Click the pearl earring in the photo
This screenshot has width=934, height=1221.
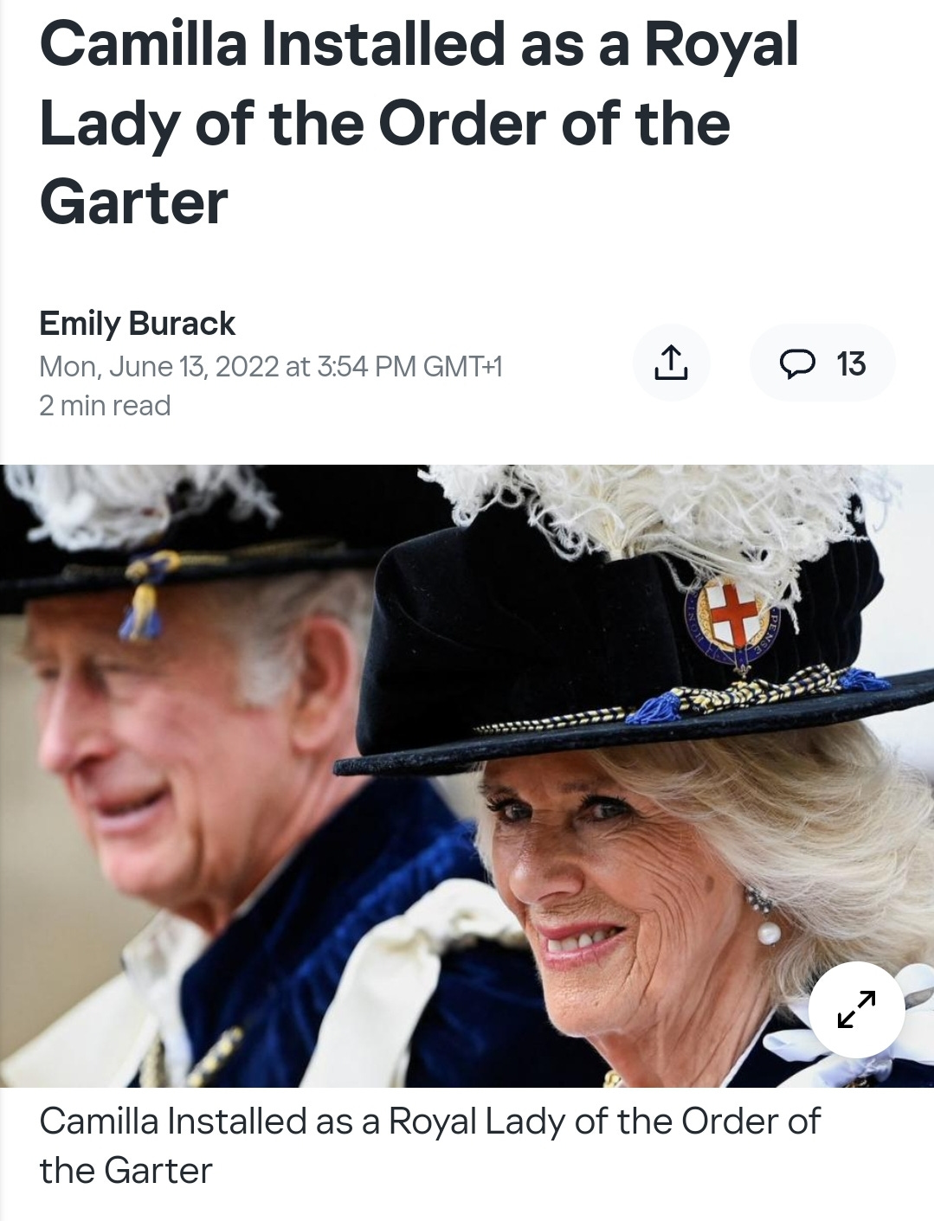768,934
